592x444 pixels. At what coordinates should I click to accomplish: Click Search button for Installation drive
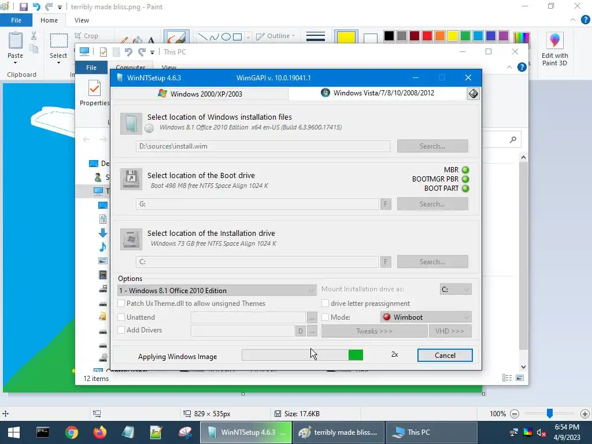click(432, 262)
